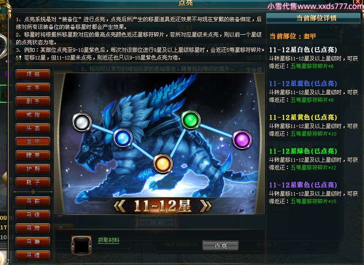Image resolution: width=364 pixels, height=265 pixels.
Task: Select the 盔甲 equipment slot
Action: coord(33,142)
